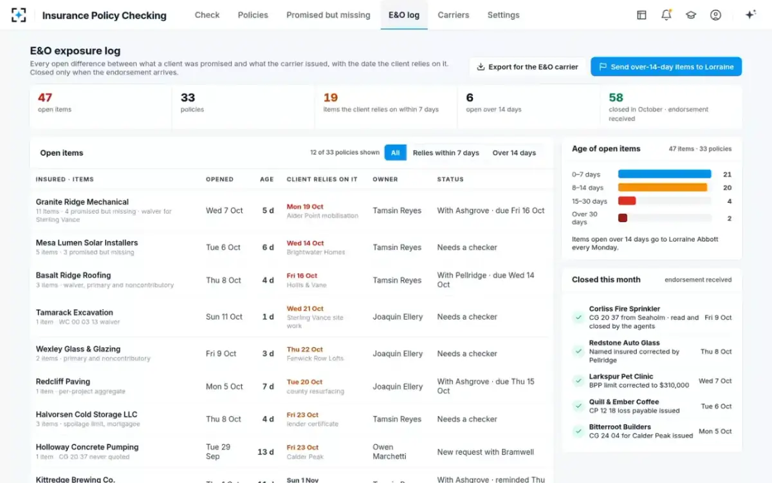Click the green check beside Quill & Ember Coffee

click(578, 406)
